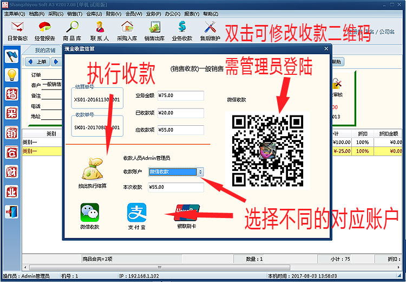The image size is (406, 282).
Task: Click the exit door sidebar icon
Action: (x=12, y=211)
